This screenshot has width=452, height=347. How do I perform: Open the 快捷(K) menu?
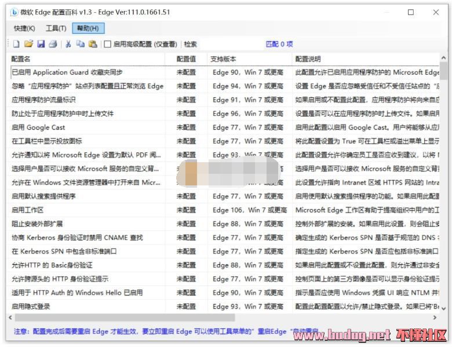24,28
